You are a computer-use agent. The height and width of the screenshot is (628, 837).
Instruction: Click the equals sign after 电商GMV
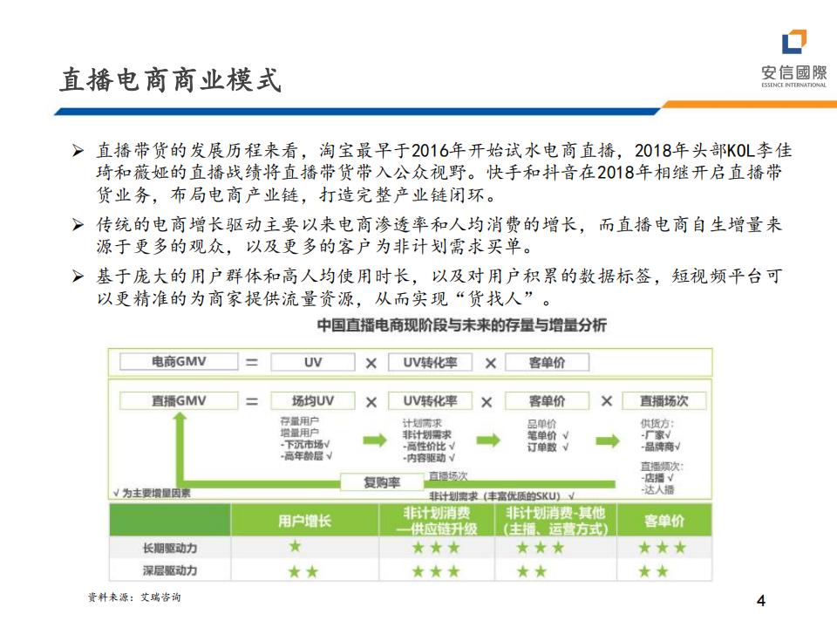(x=252, y=363)
